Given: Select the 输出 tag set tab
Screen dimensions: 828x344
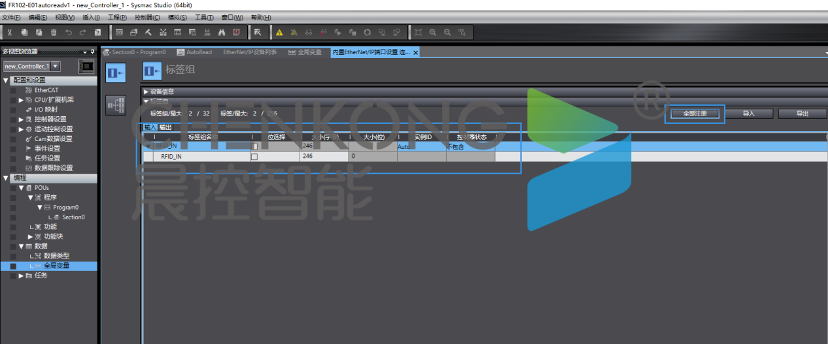Looking at the screenshot, I should pos(165,127).
